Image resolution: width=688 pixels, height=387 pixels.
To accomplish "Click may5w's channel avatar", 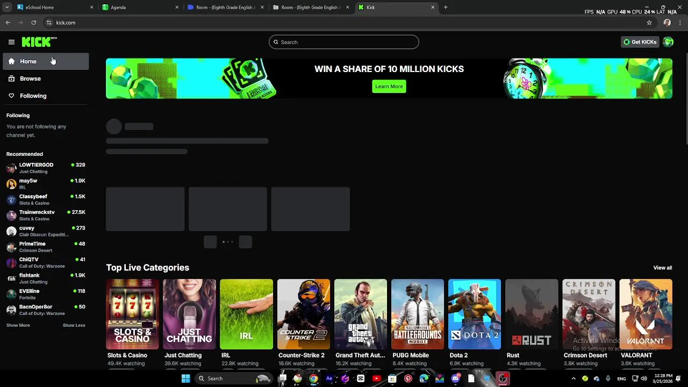I will click(11, 184).
